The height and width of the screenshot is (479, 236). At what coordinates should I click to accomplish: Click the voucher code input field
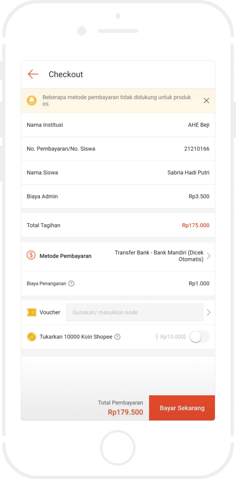pyautogui.click(x=134, y=312)
